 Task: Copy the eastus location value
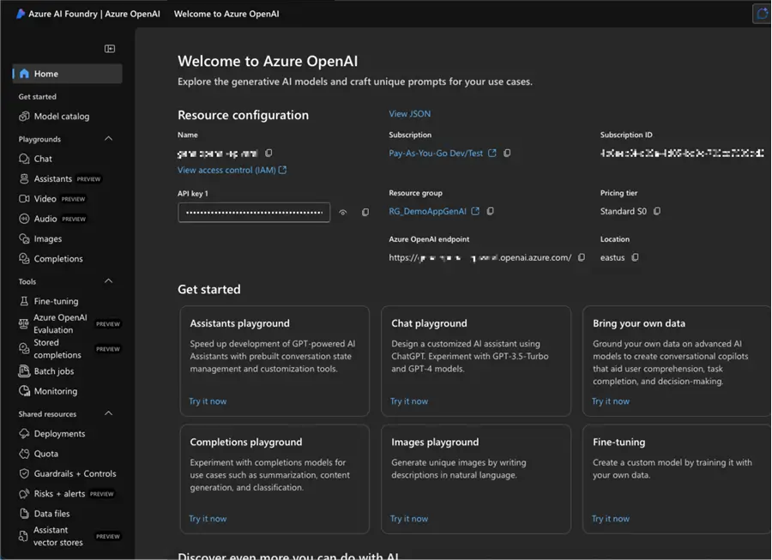(635, 257)
